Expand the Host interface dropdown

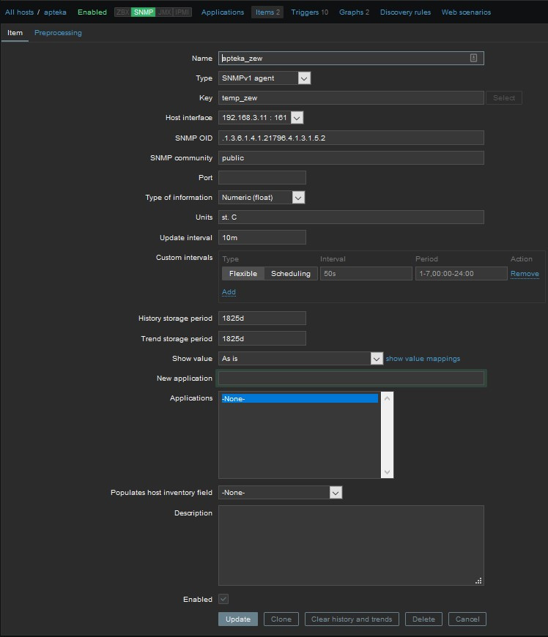click(260, 118)
